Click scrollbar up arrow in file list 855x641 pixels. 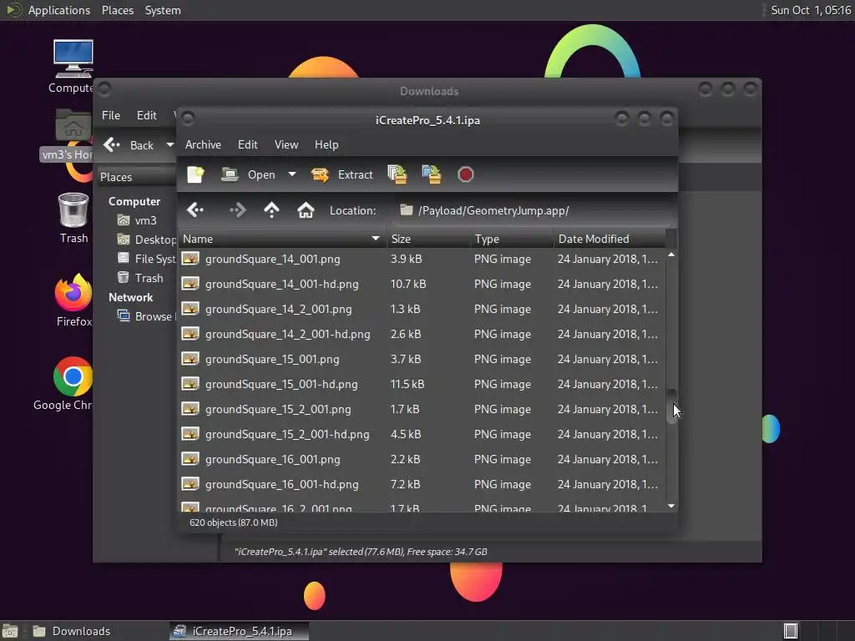671,255
